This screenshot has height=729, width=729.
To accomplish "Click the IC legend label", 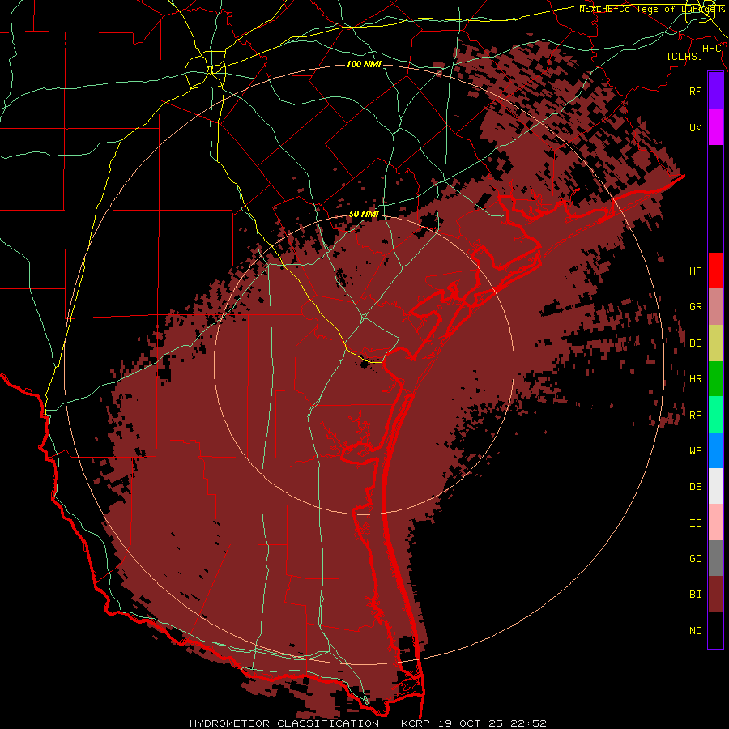I will (x=695, y=523).
